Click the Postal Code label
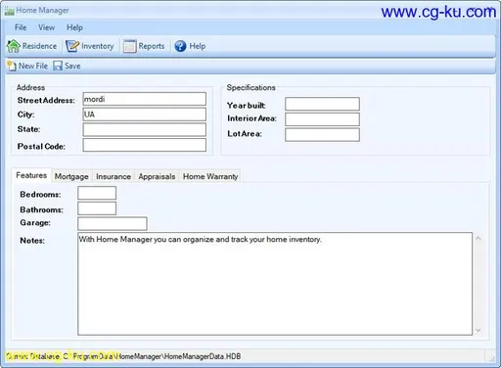 [41, 147]
